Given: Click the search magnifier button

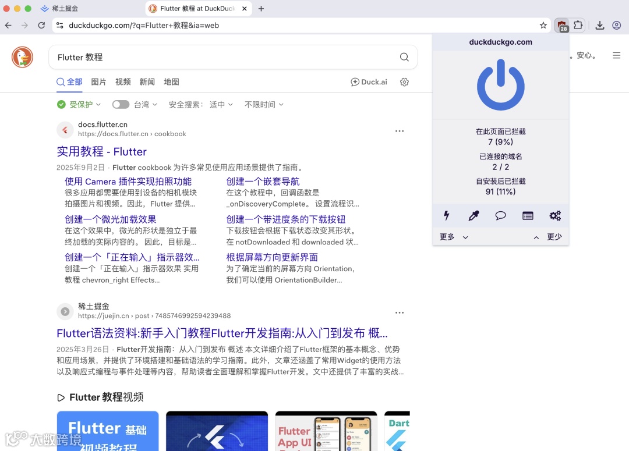Looking at the screenshot, I should [x=404, y=58].
